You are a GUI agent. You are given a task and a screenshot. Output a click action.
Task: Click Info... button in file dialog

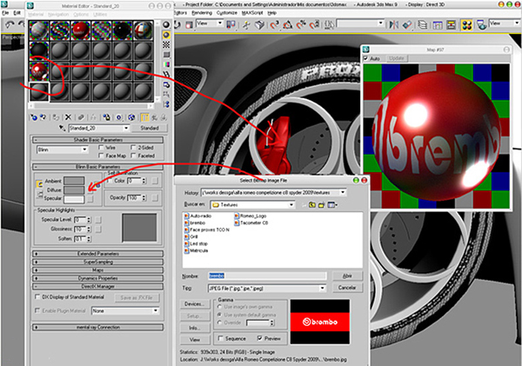pos(195,328)
